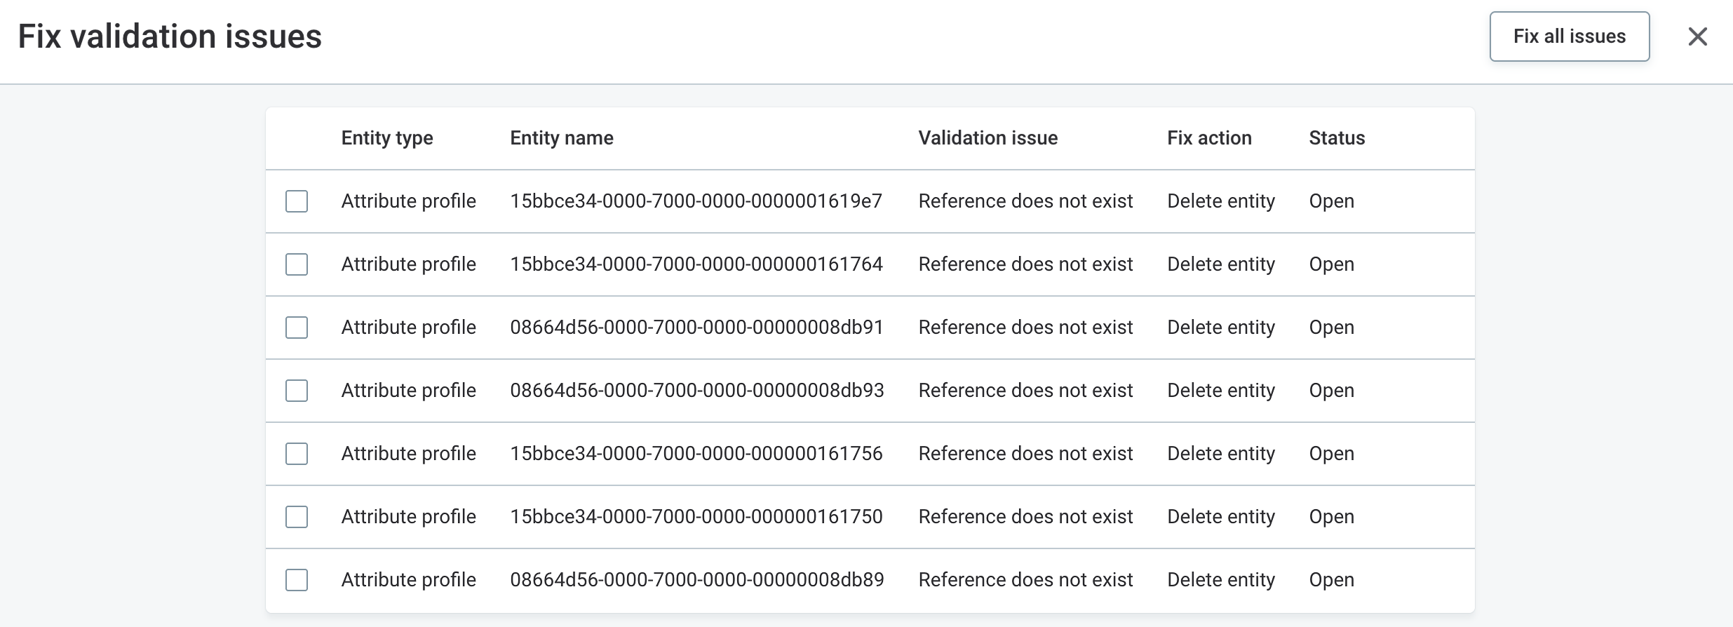The image size is (1733, 627).
Task: Click the Entity type column header
Action: point(387,138)
